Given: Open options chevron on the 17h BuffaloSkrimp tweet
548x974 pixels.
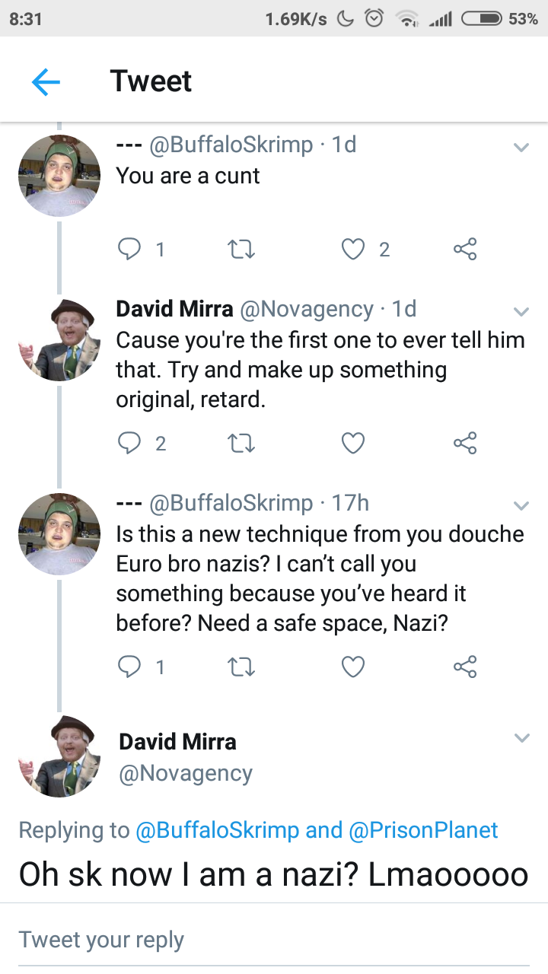Looking at the screenshot, I should click(x=521, y=505).
